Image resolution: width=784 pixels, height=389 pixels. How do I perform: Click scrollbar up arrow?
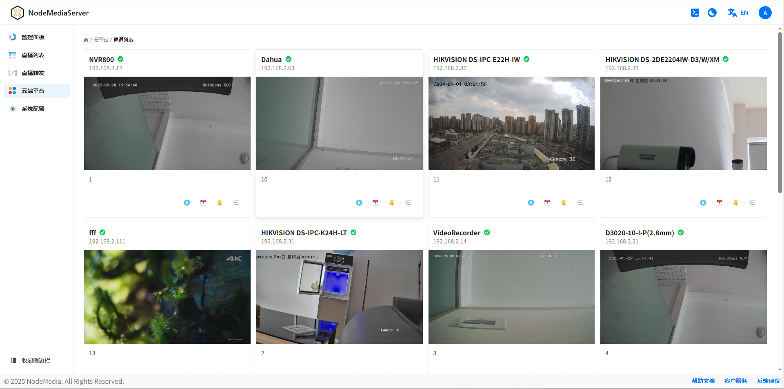click(x=780, y=29)
